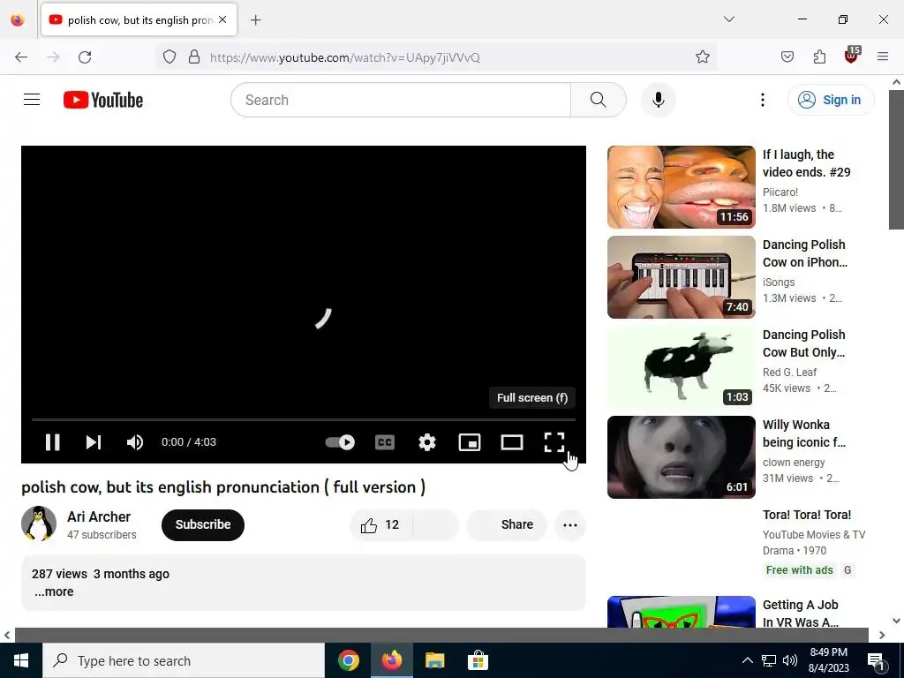
Task: Show hidden system tray icons
Action: point(747,660)
